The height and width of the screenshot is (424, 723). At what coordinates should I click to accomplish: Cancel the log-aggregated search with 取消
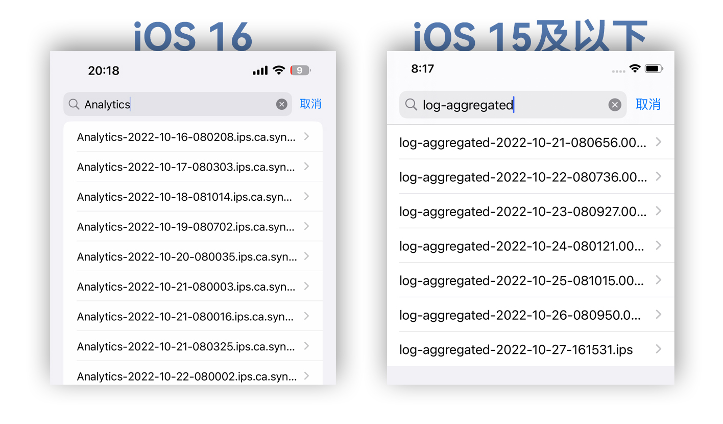(648, 105)
